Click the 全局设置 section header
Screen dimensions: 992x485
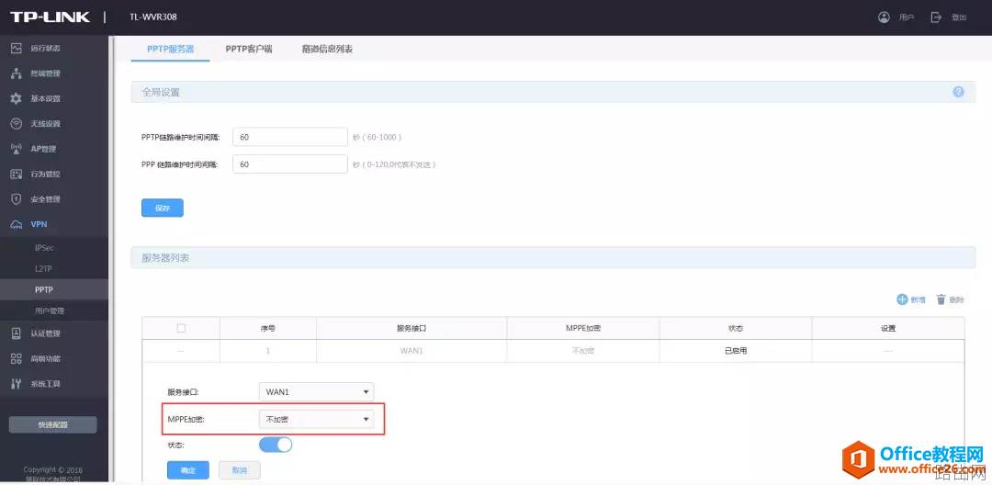click(x=553, y=92)
